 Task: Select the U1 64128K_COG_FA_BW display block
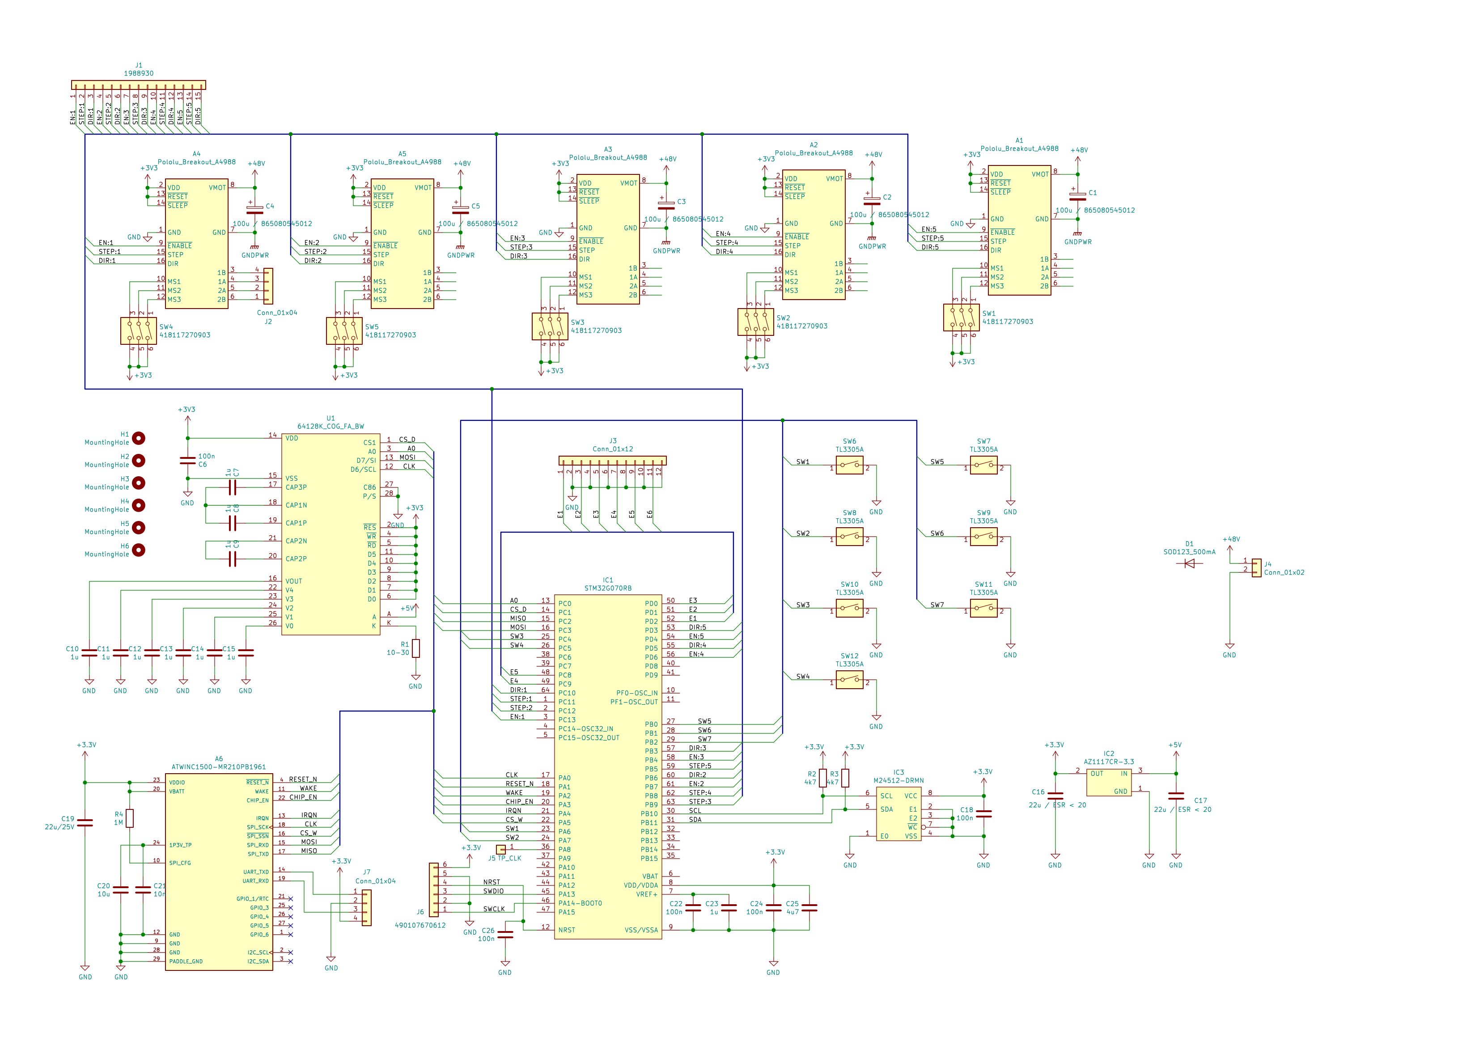[331, 534]
